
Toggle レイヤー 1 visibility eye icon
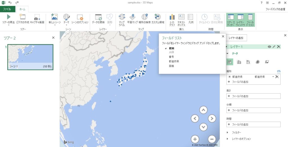tap(269, 47)
